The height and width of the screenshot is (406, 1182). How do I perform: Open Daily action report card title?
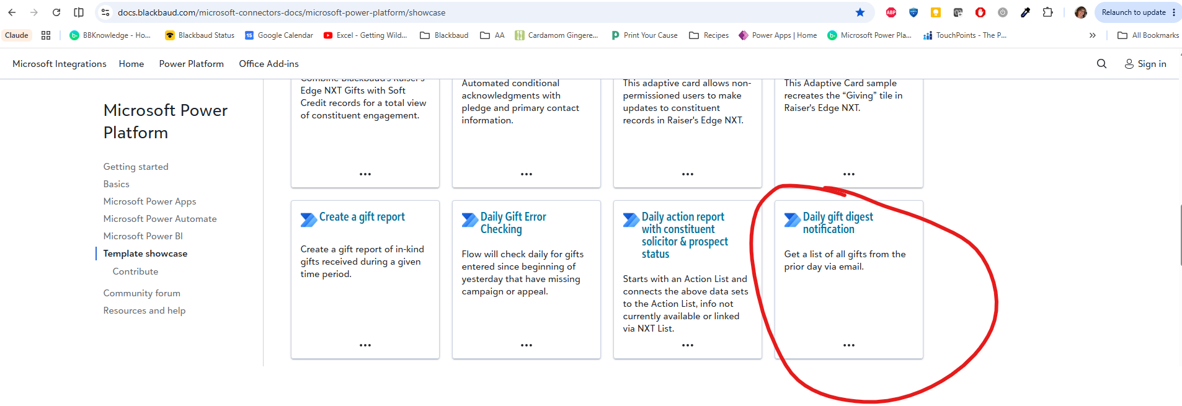click(x=685, y=236)
